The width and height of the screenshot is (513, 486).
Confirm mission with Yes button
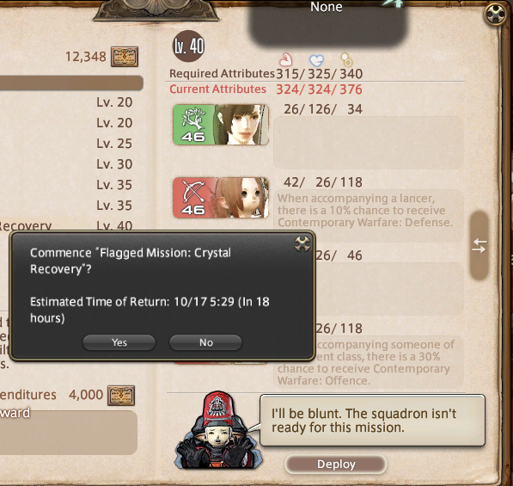pos(119,342)
